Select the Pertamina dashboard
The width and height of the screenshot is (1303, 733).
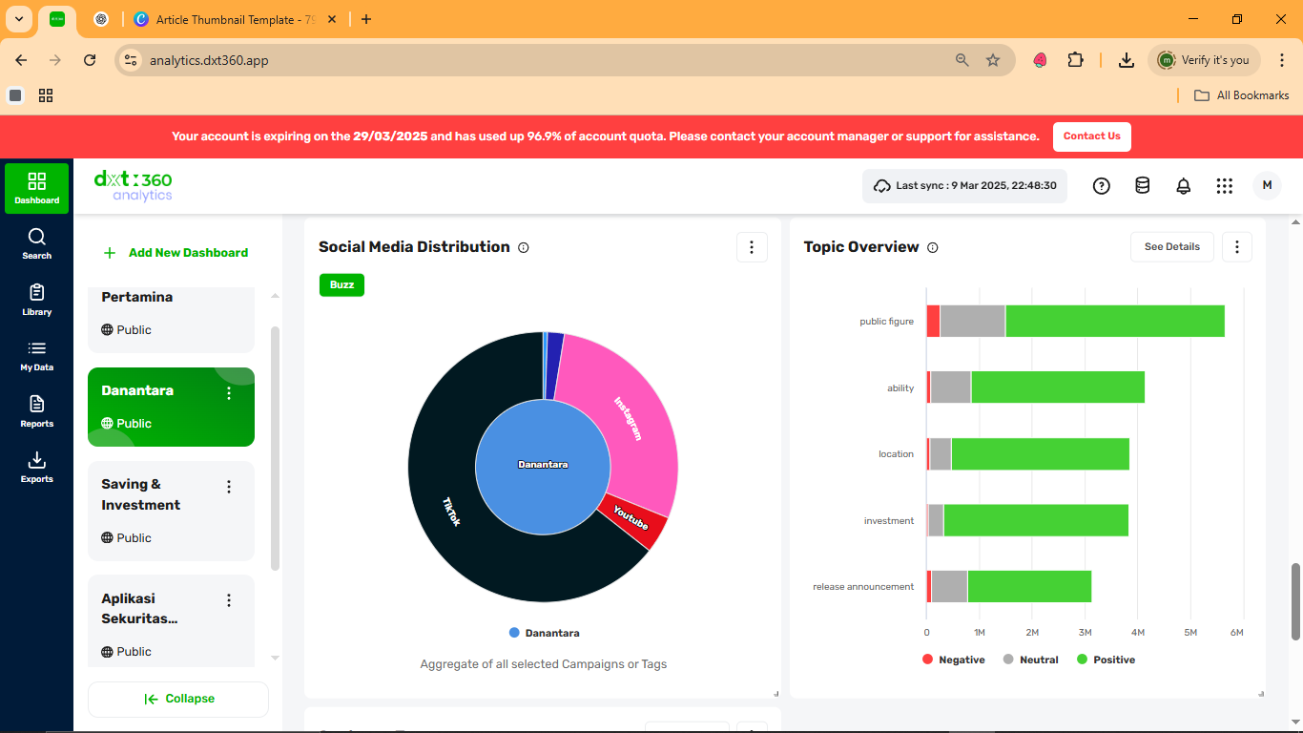pos(171,318)
